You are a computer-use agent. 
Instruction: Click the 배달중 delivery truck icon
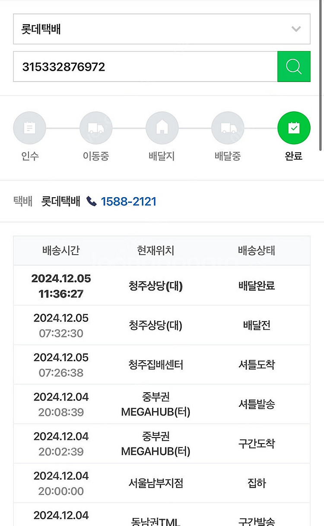tap(228, 128)
